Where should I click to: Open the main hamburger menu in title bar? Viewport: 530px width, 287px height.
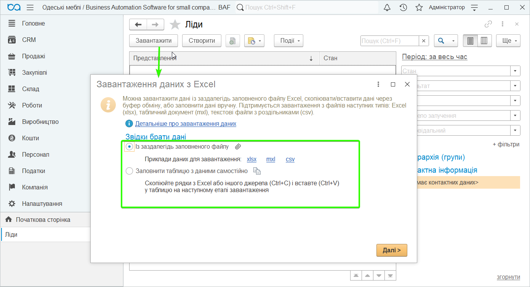pos(30,7)
